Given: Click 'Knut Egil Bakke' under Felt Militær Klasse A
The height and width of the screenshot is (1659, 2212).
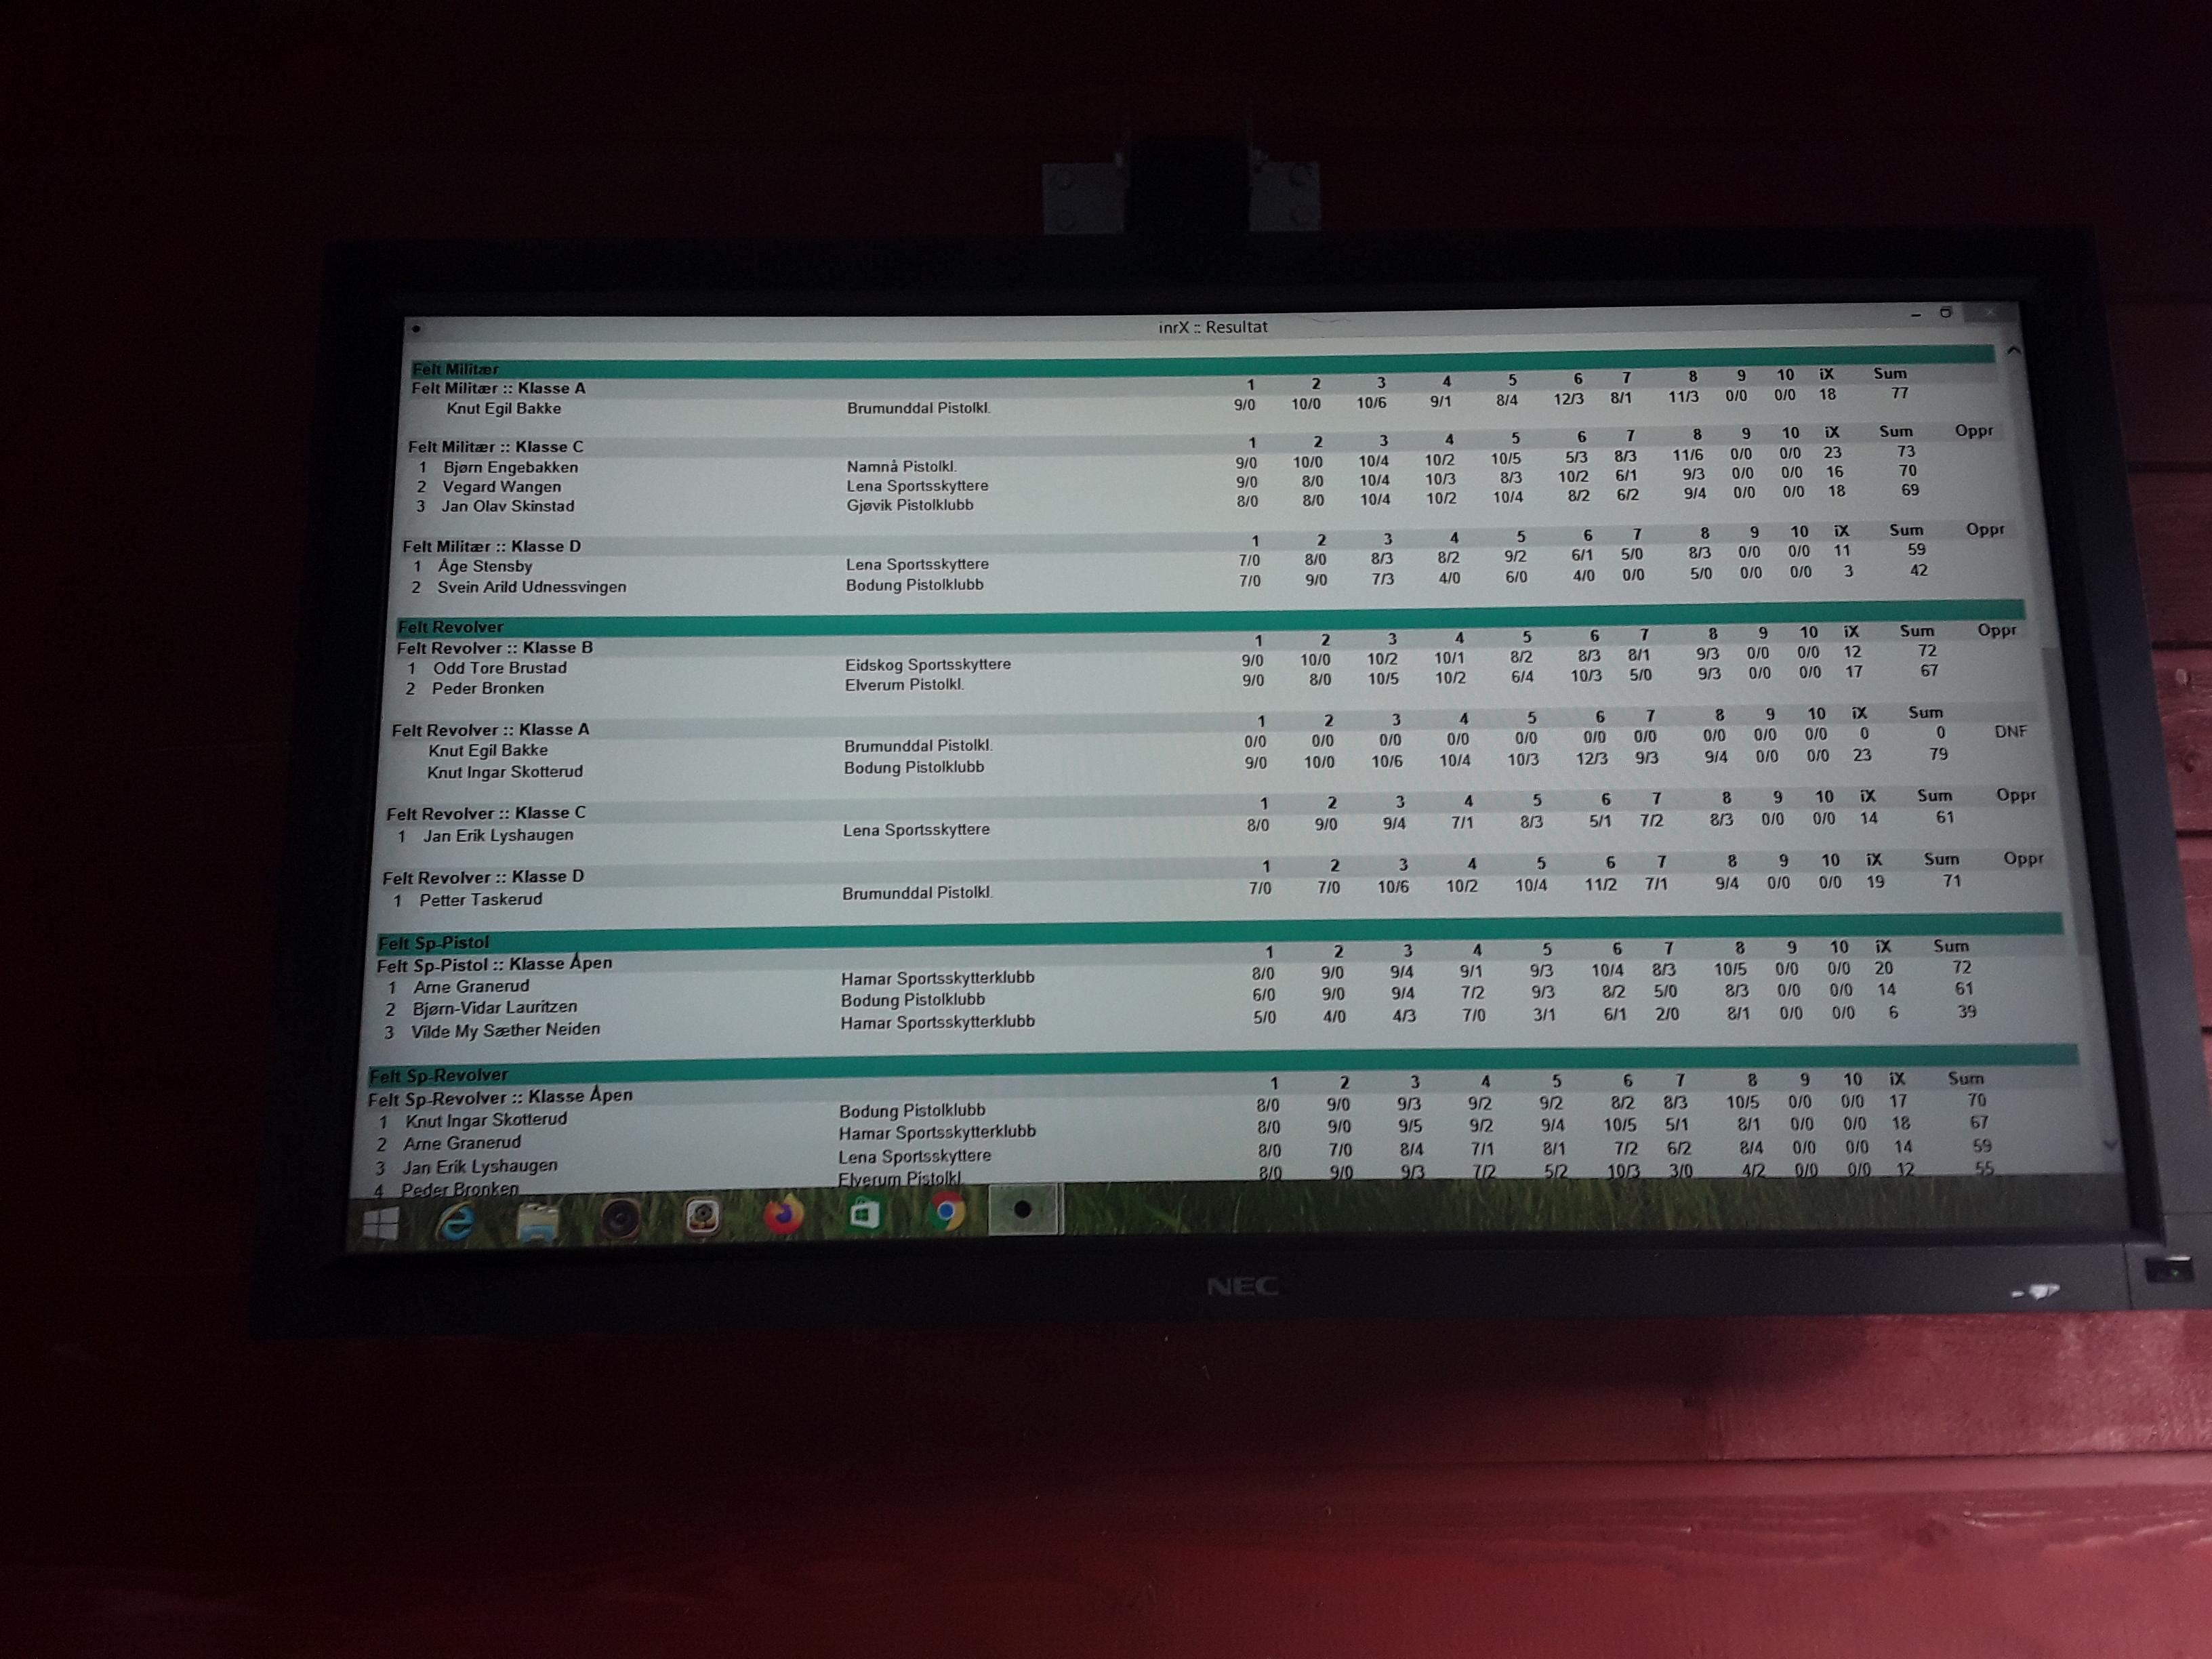Looking at the screenshot, I should (503, 408).
